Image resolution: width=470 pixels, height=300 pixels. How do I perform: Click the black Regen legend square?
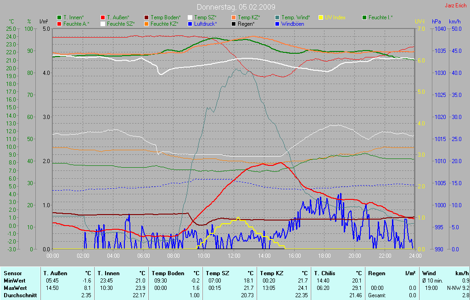233,23
